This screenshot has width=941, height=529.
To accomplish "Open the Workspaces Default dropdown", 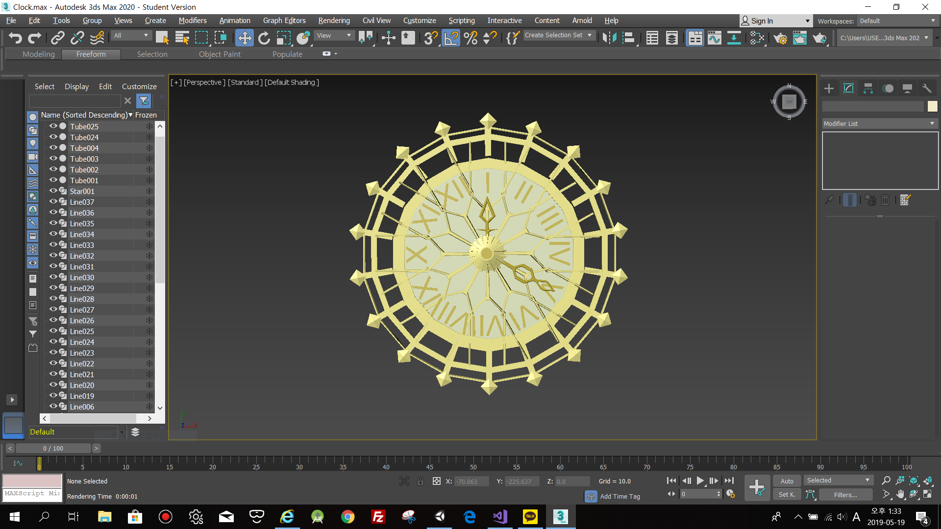I will pyautogui.click(x=897, y=21).
